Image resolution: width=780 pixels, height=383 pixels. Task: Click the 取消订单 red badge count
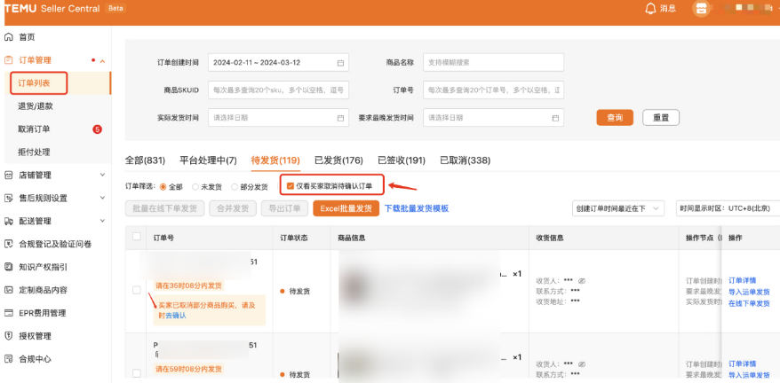point(97,129)
